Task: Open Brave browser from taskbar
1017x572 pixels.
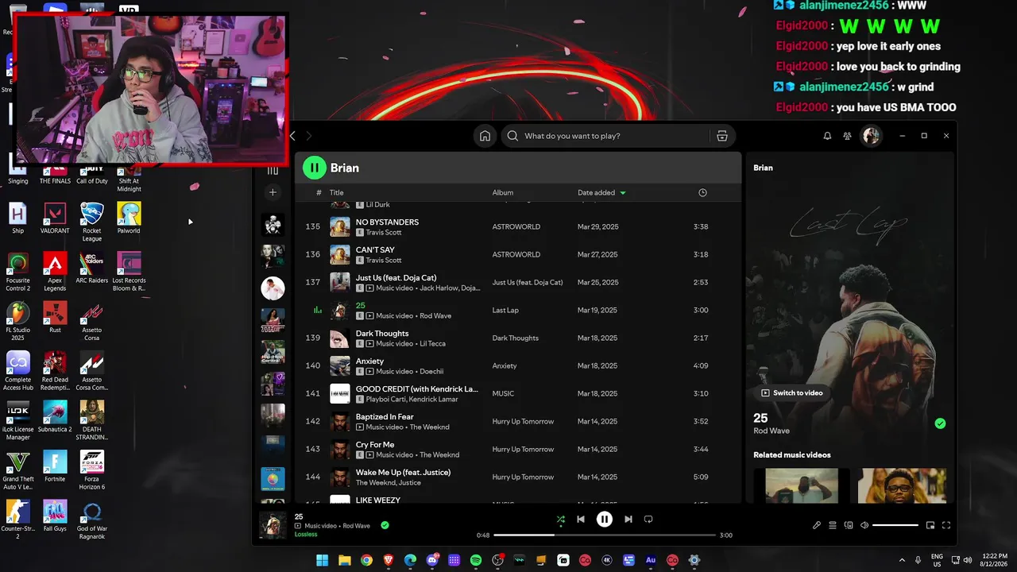Action: pyautogui.click(x=389, y=560)
